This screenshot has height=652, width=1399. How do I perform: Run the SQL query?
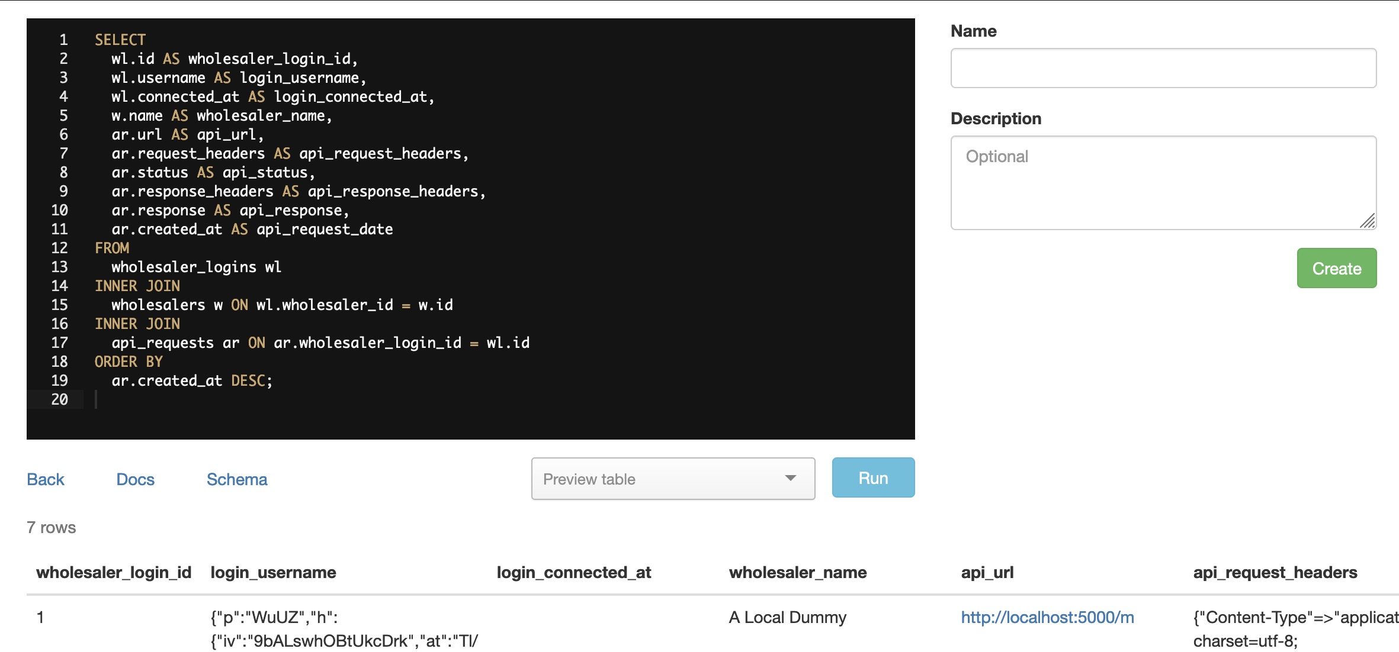coord(872,478)
